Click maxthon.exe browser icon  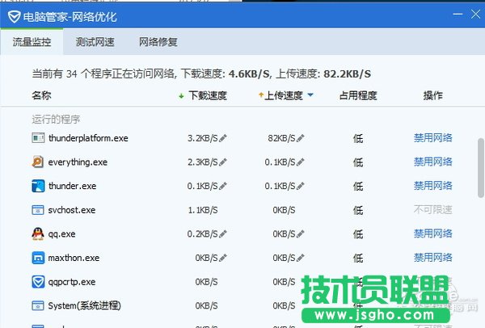point(38,258)
